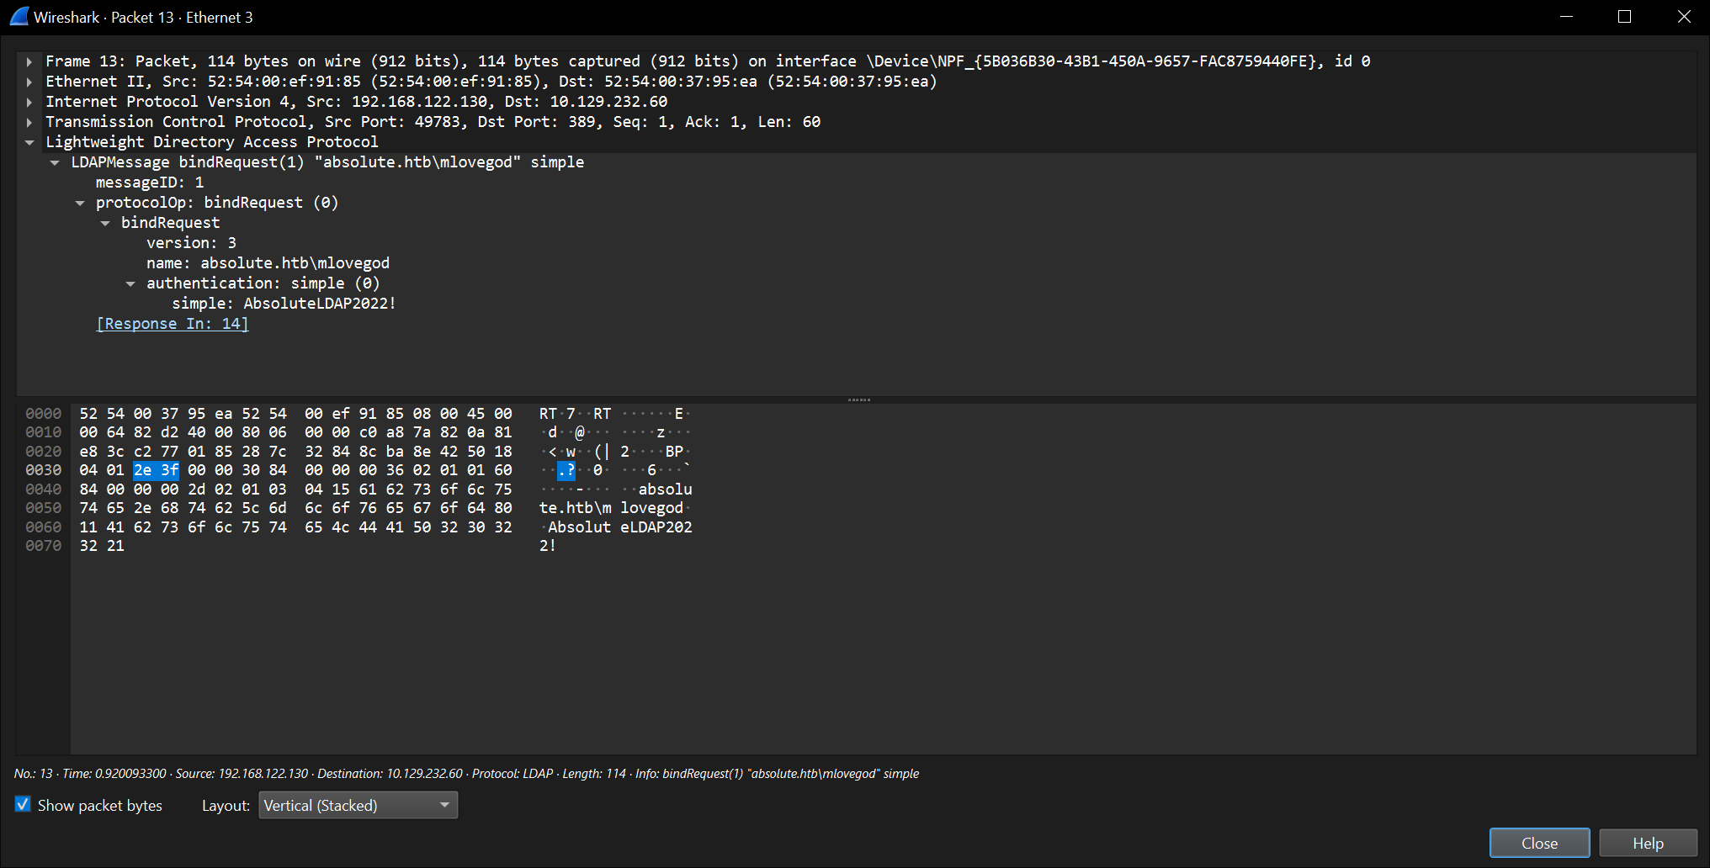The height and width of the screenshot is (868, 1710).
Task: Open Help for packet dialog
Action: pos(1647,843)
